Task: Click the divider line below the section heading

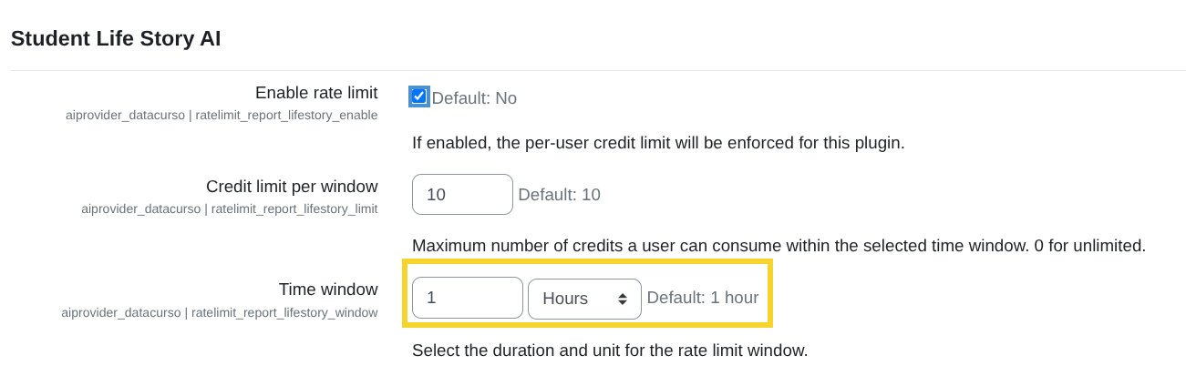Action: [x=593, y=71]
